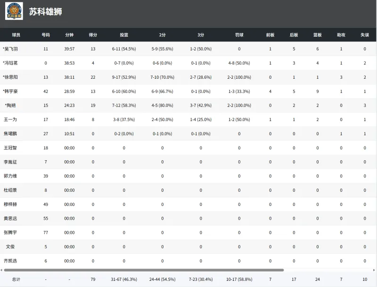Image resolution: width=377 pixels, height=287 pixels.
Task: Click the 苏科雄狮 team logo
Action: (14, 11)
